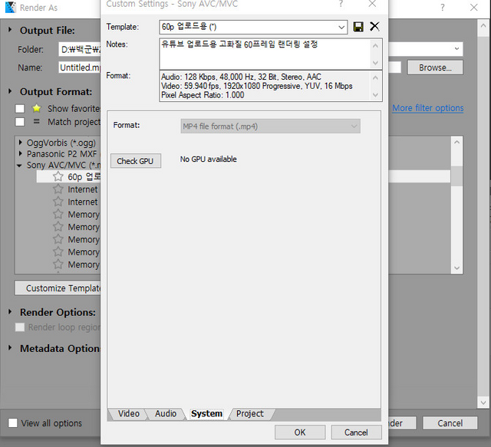Click Browse in the Render As window
The image size is (491, 447).
(435, 67)
